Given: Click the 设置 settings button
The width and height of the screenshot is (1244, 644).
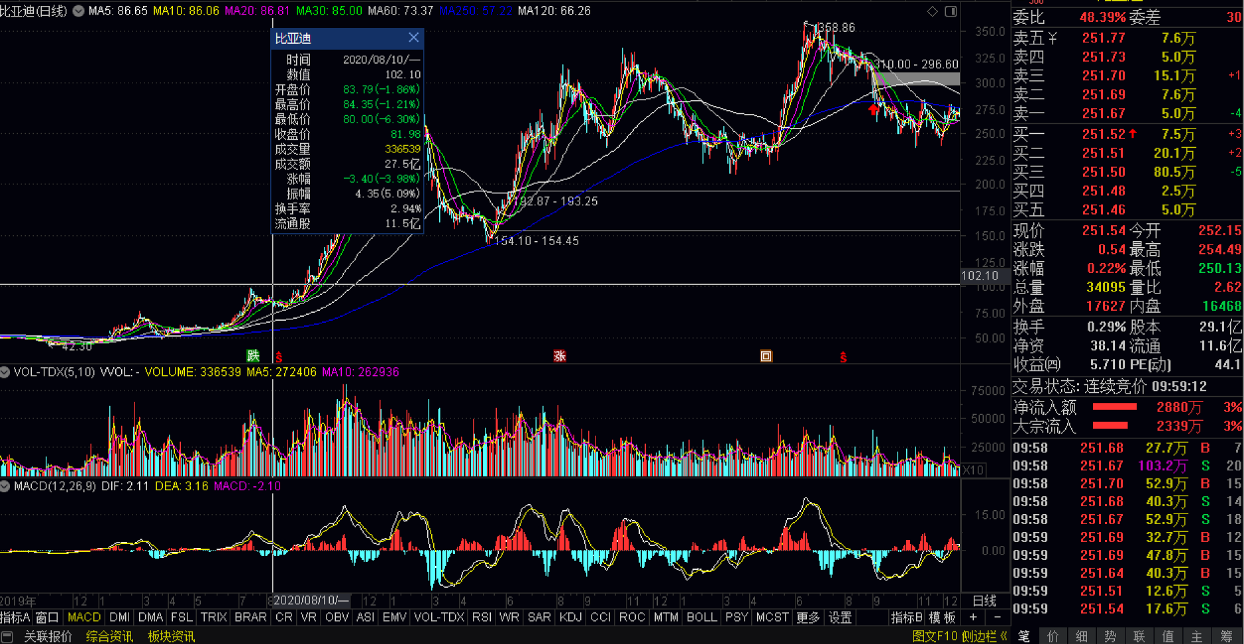Looking at the screenshot, I should (x=840, y=617).
